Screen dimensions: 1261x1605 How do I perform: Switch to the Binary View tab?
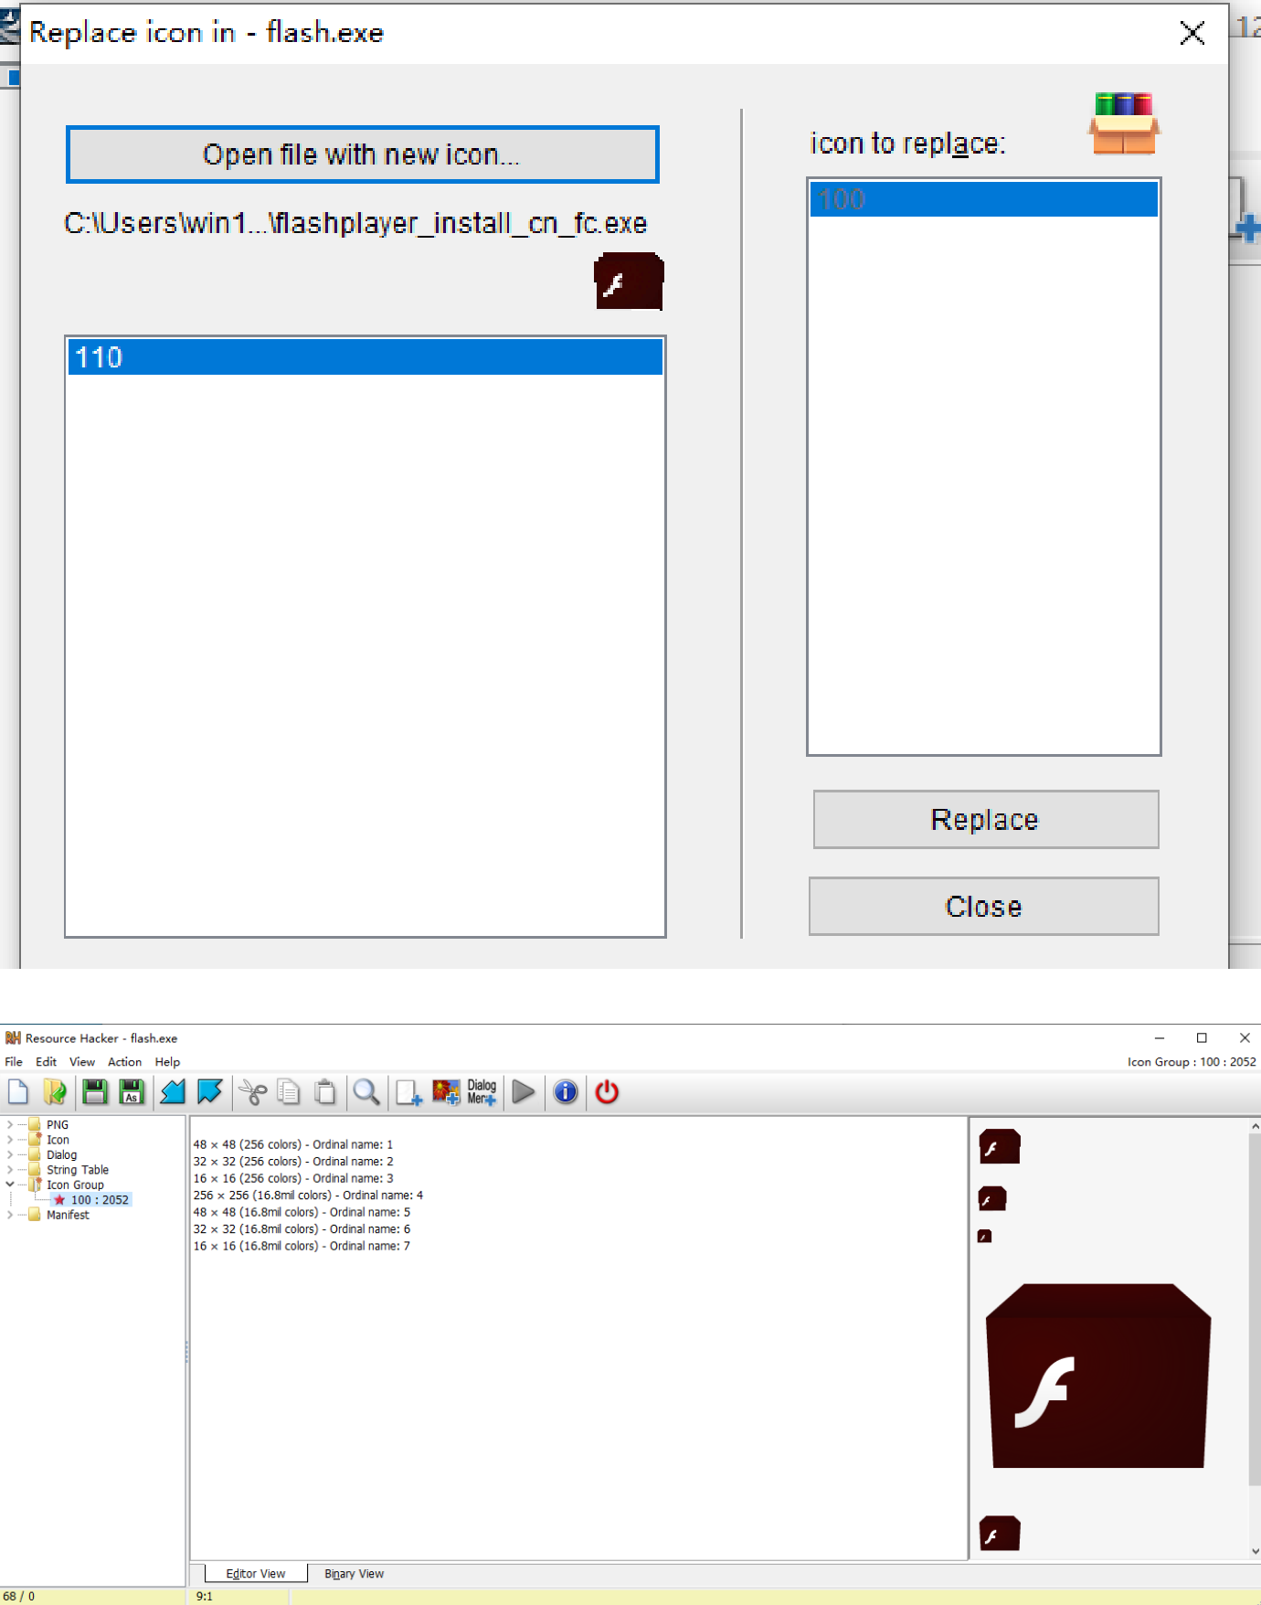[x=354, y=1574]
